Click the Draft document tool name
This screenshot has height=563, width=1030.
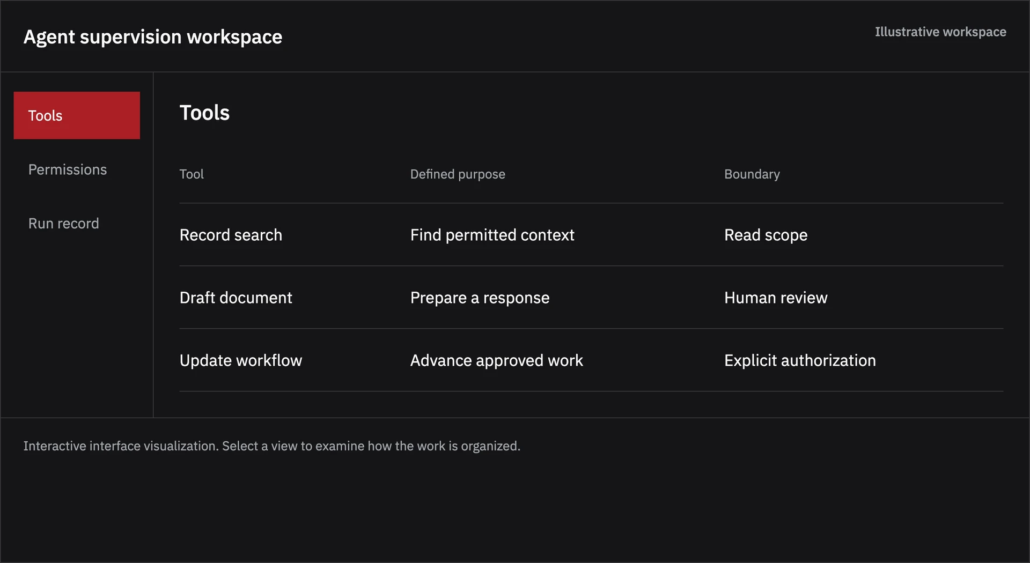tap(236, 298)
